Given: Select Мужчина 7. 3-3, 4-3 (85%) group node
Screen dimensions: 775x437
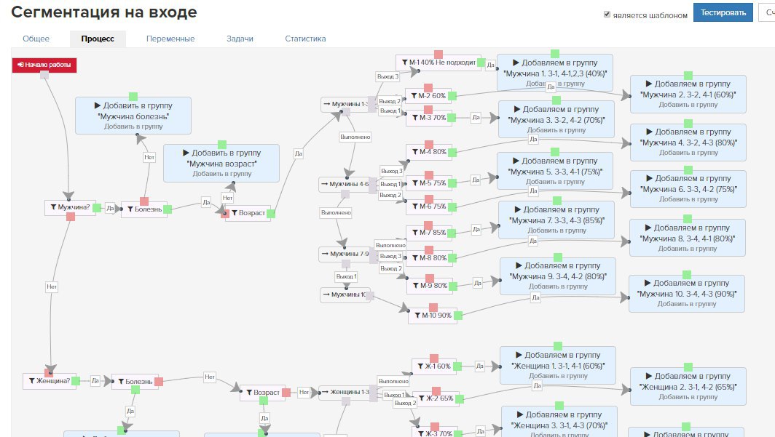Looking at the screenshot, I should tap(556, 220).
